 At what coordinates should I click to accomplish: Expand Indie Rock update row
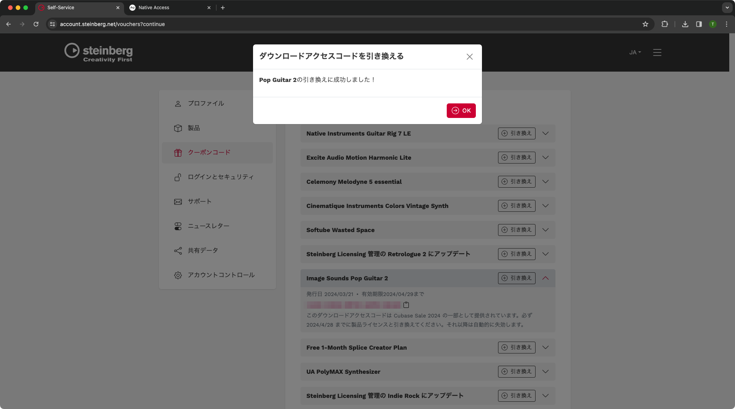546,396
